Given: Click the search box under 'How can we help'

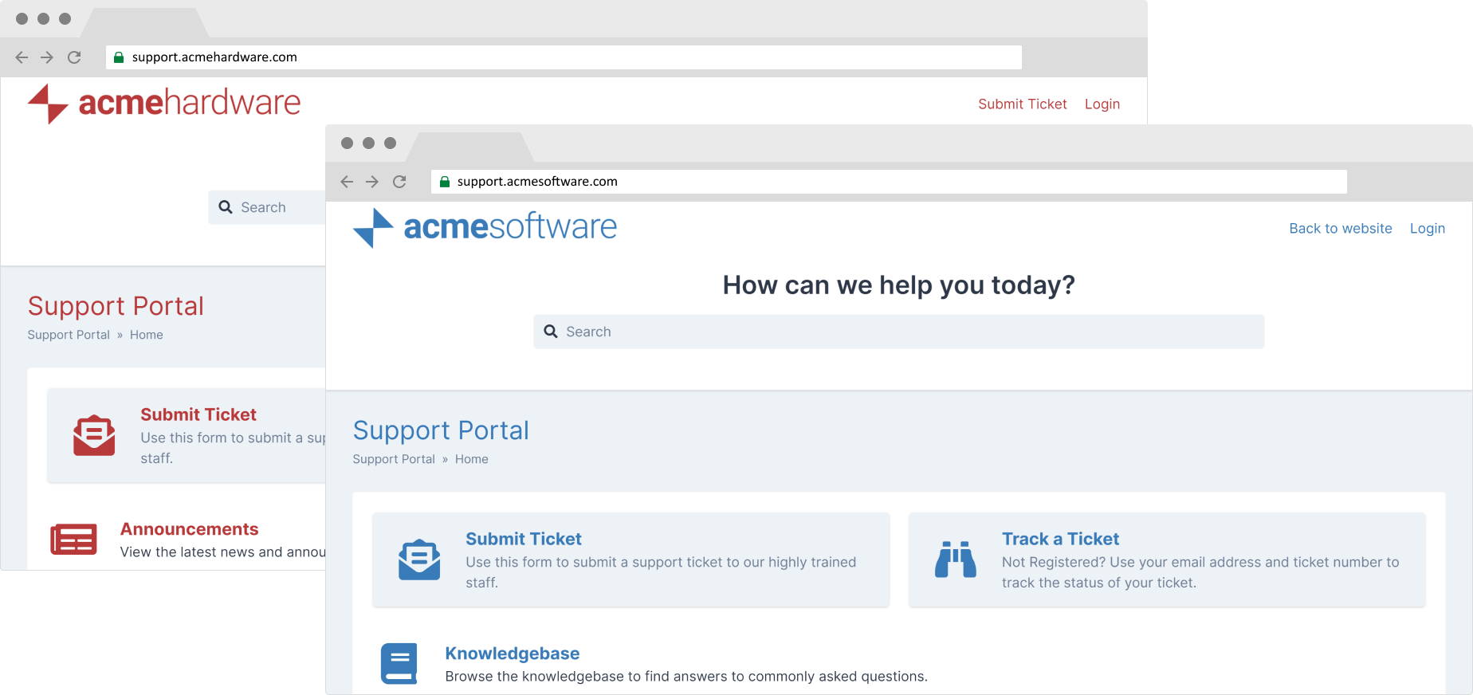Looking at the screenshot, I should pyautogui.click(x=898, y=332).
